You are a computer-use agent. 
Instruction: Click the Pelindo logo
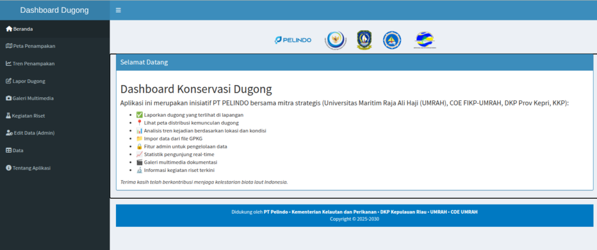tap(293, 40)
